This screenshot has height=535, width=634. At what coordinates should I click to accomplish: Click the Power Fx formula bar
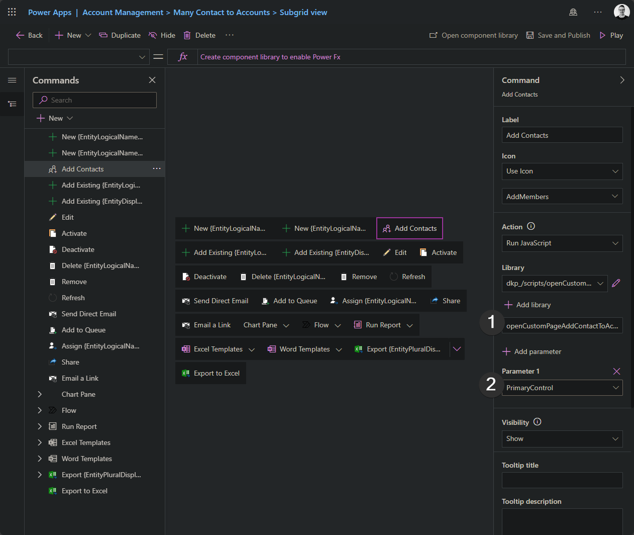(411, 57)
